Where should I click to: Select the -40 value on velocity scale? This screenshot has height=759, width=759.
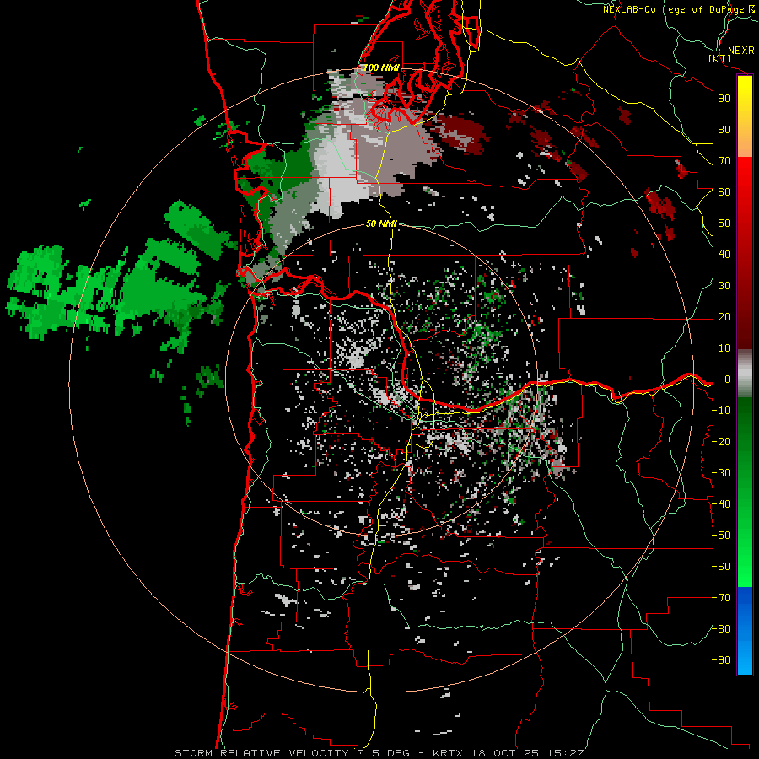721,504
